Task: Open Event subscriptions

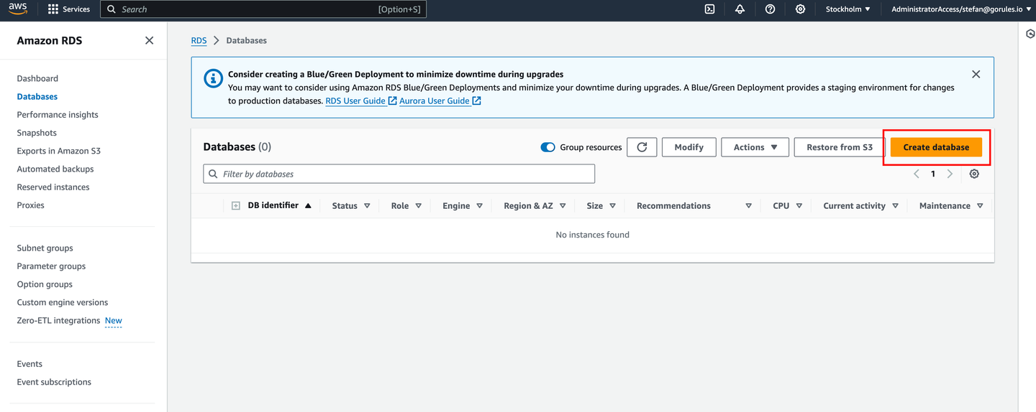Action: pyautogui.click(x=54, y=382)
